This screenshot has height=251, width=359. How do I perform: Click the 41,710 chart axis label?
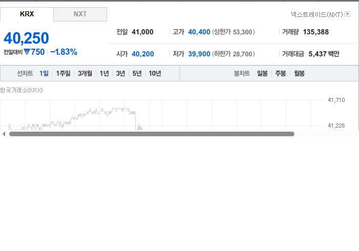(336, 100)
